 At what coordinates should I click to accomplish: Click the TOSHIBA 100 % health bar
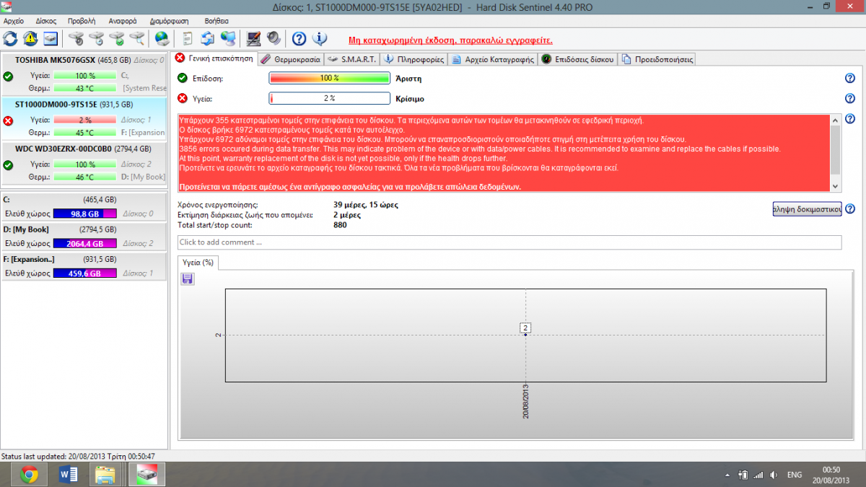[x=85, y=76]
